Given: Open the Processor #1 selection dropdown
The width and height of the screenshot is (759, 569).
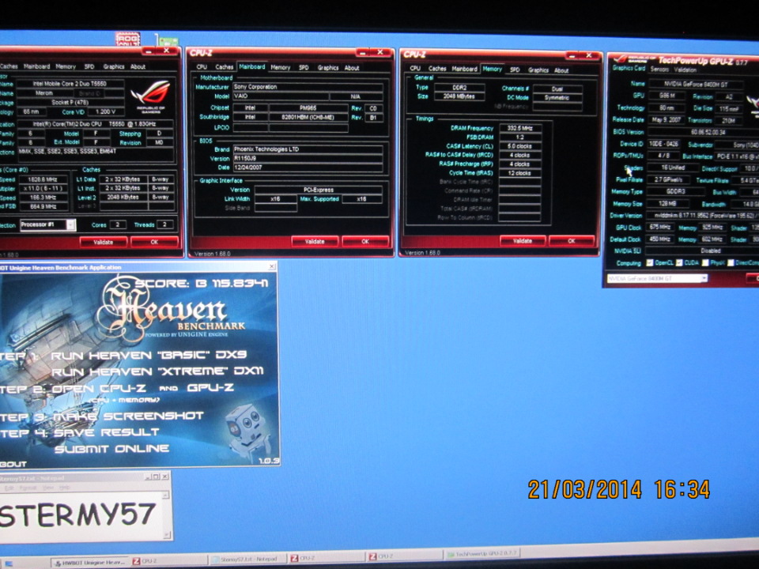Looking at the screenshot, I should [x=70, y=225].
